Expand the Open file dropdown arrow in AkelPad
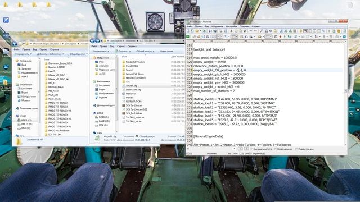The height and width of the screenshot is (202, 360). pos(201,31)
